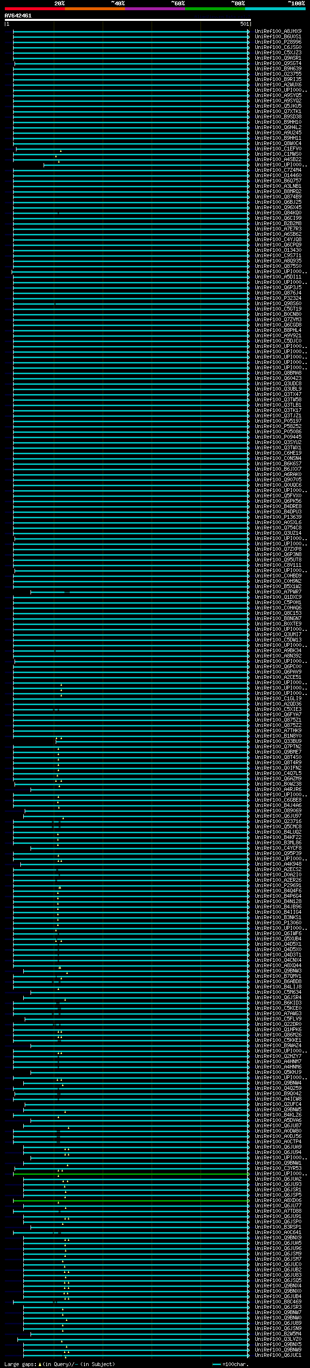Image resolution: width=310 pixels, height=1368 pixels.
Task: Click the orange ~40% identity legend bar
Action: [95, 9]
